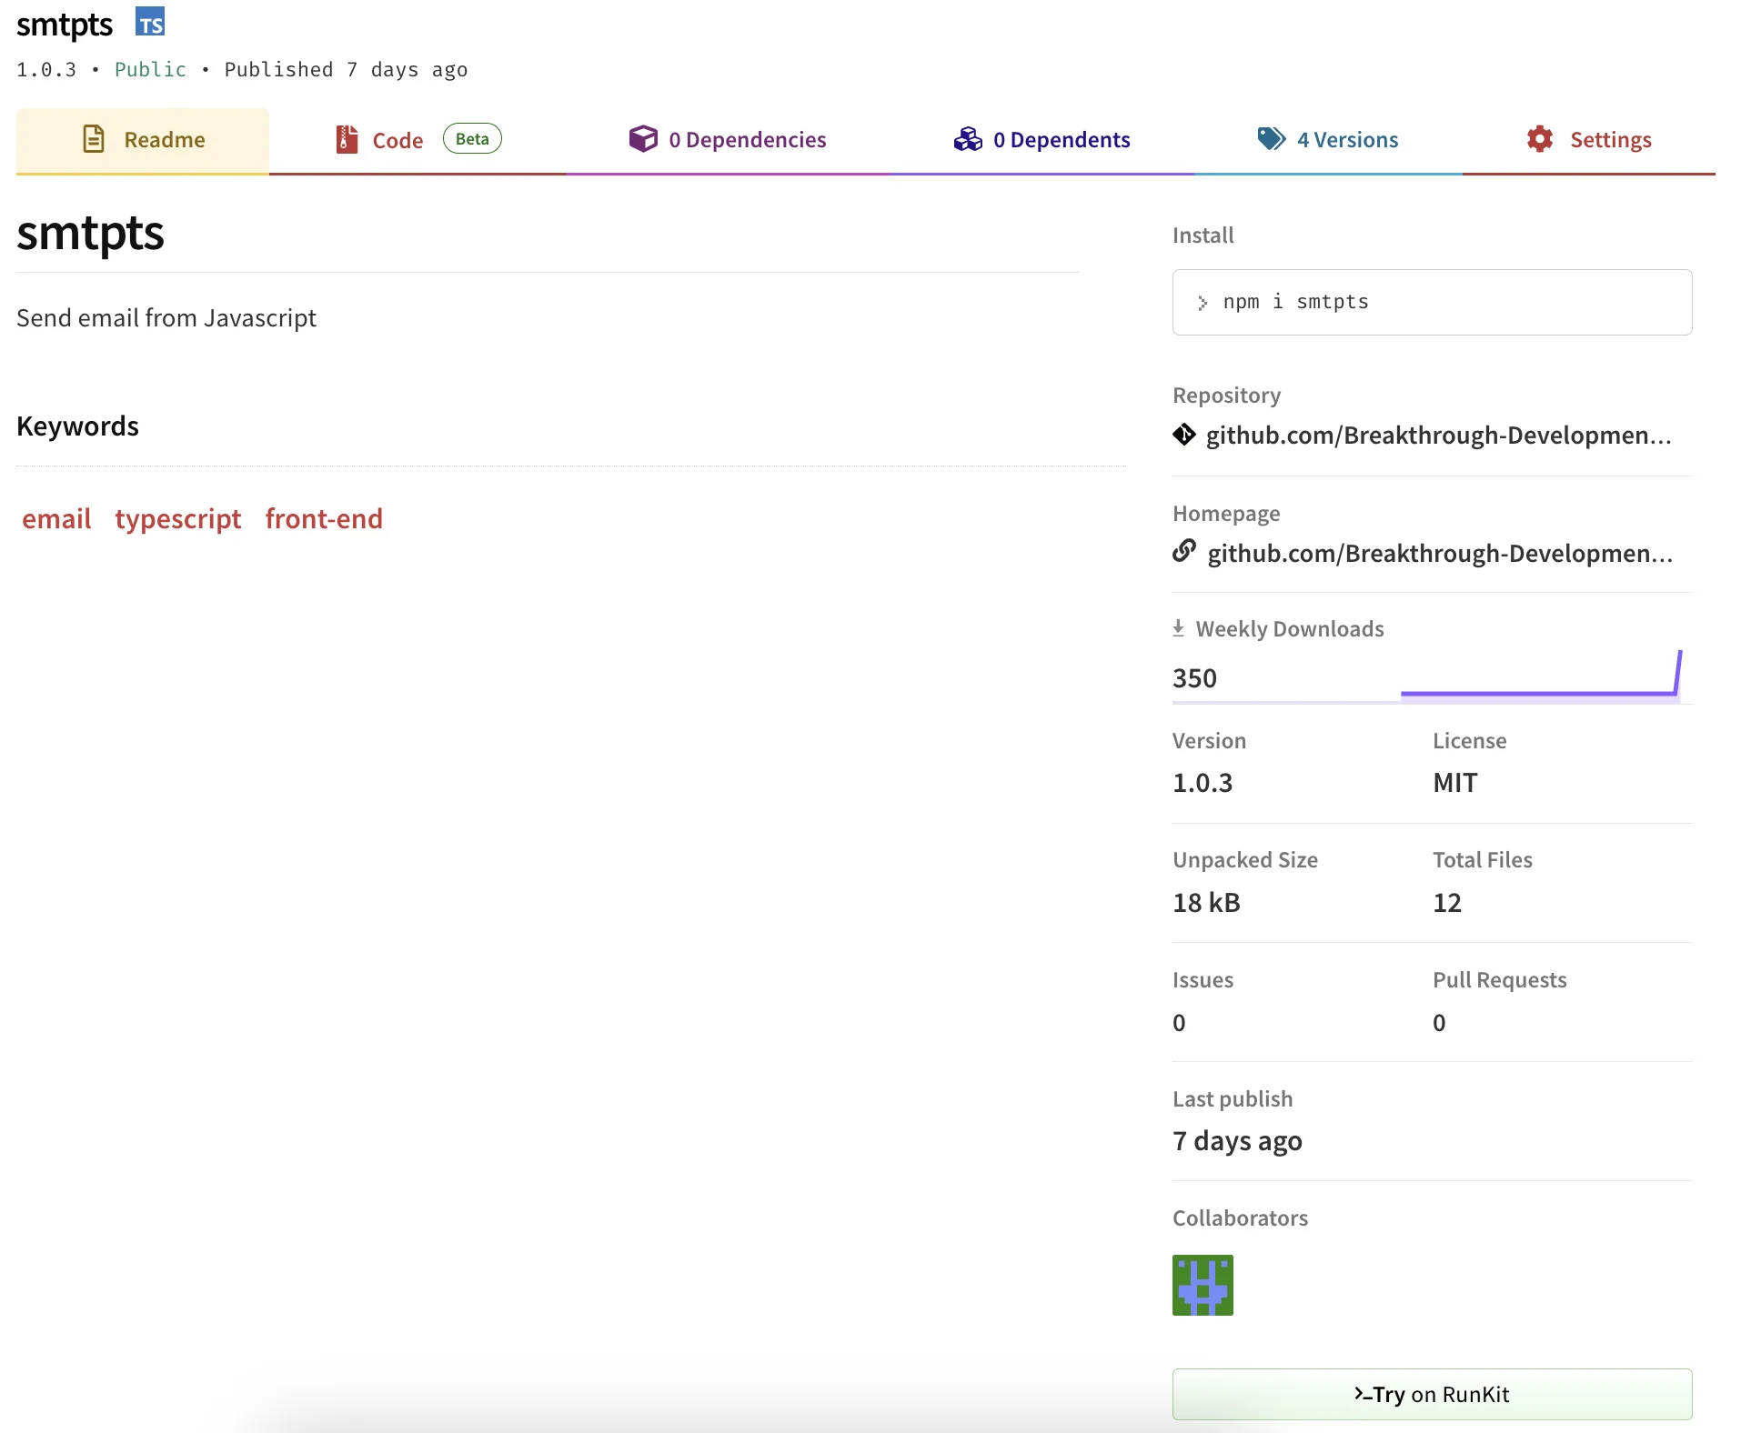This screenshot has width=1741, height=1433.
Task: Click the Versions tag icon
Action: click(1271, 138)
